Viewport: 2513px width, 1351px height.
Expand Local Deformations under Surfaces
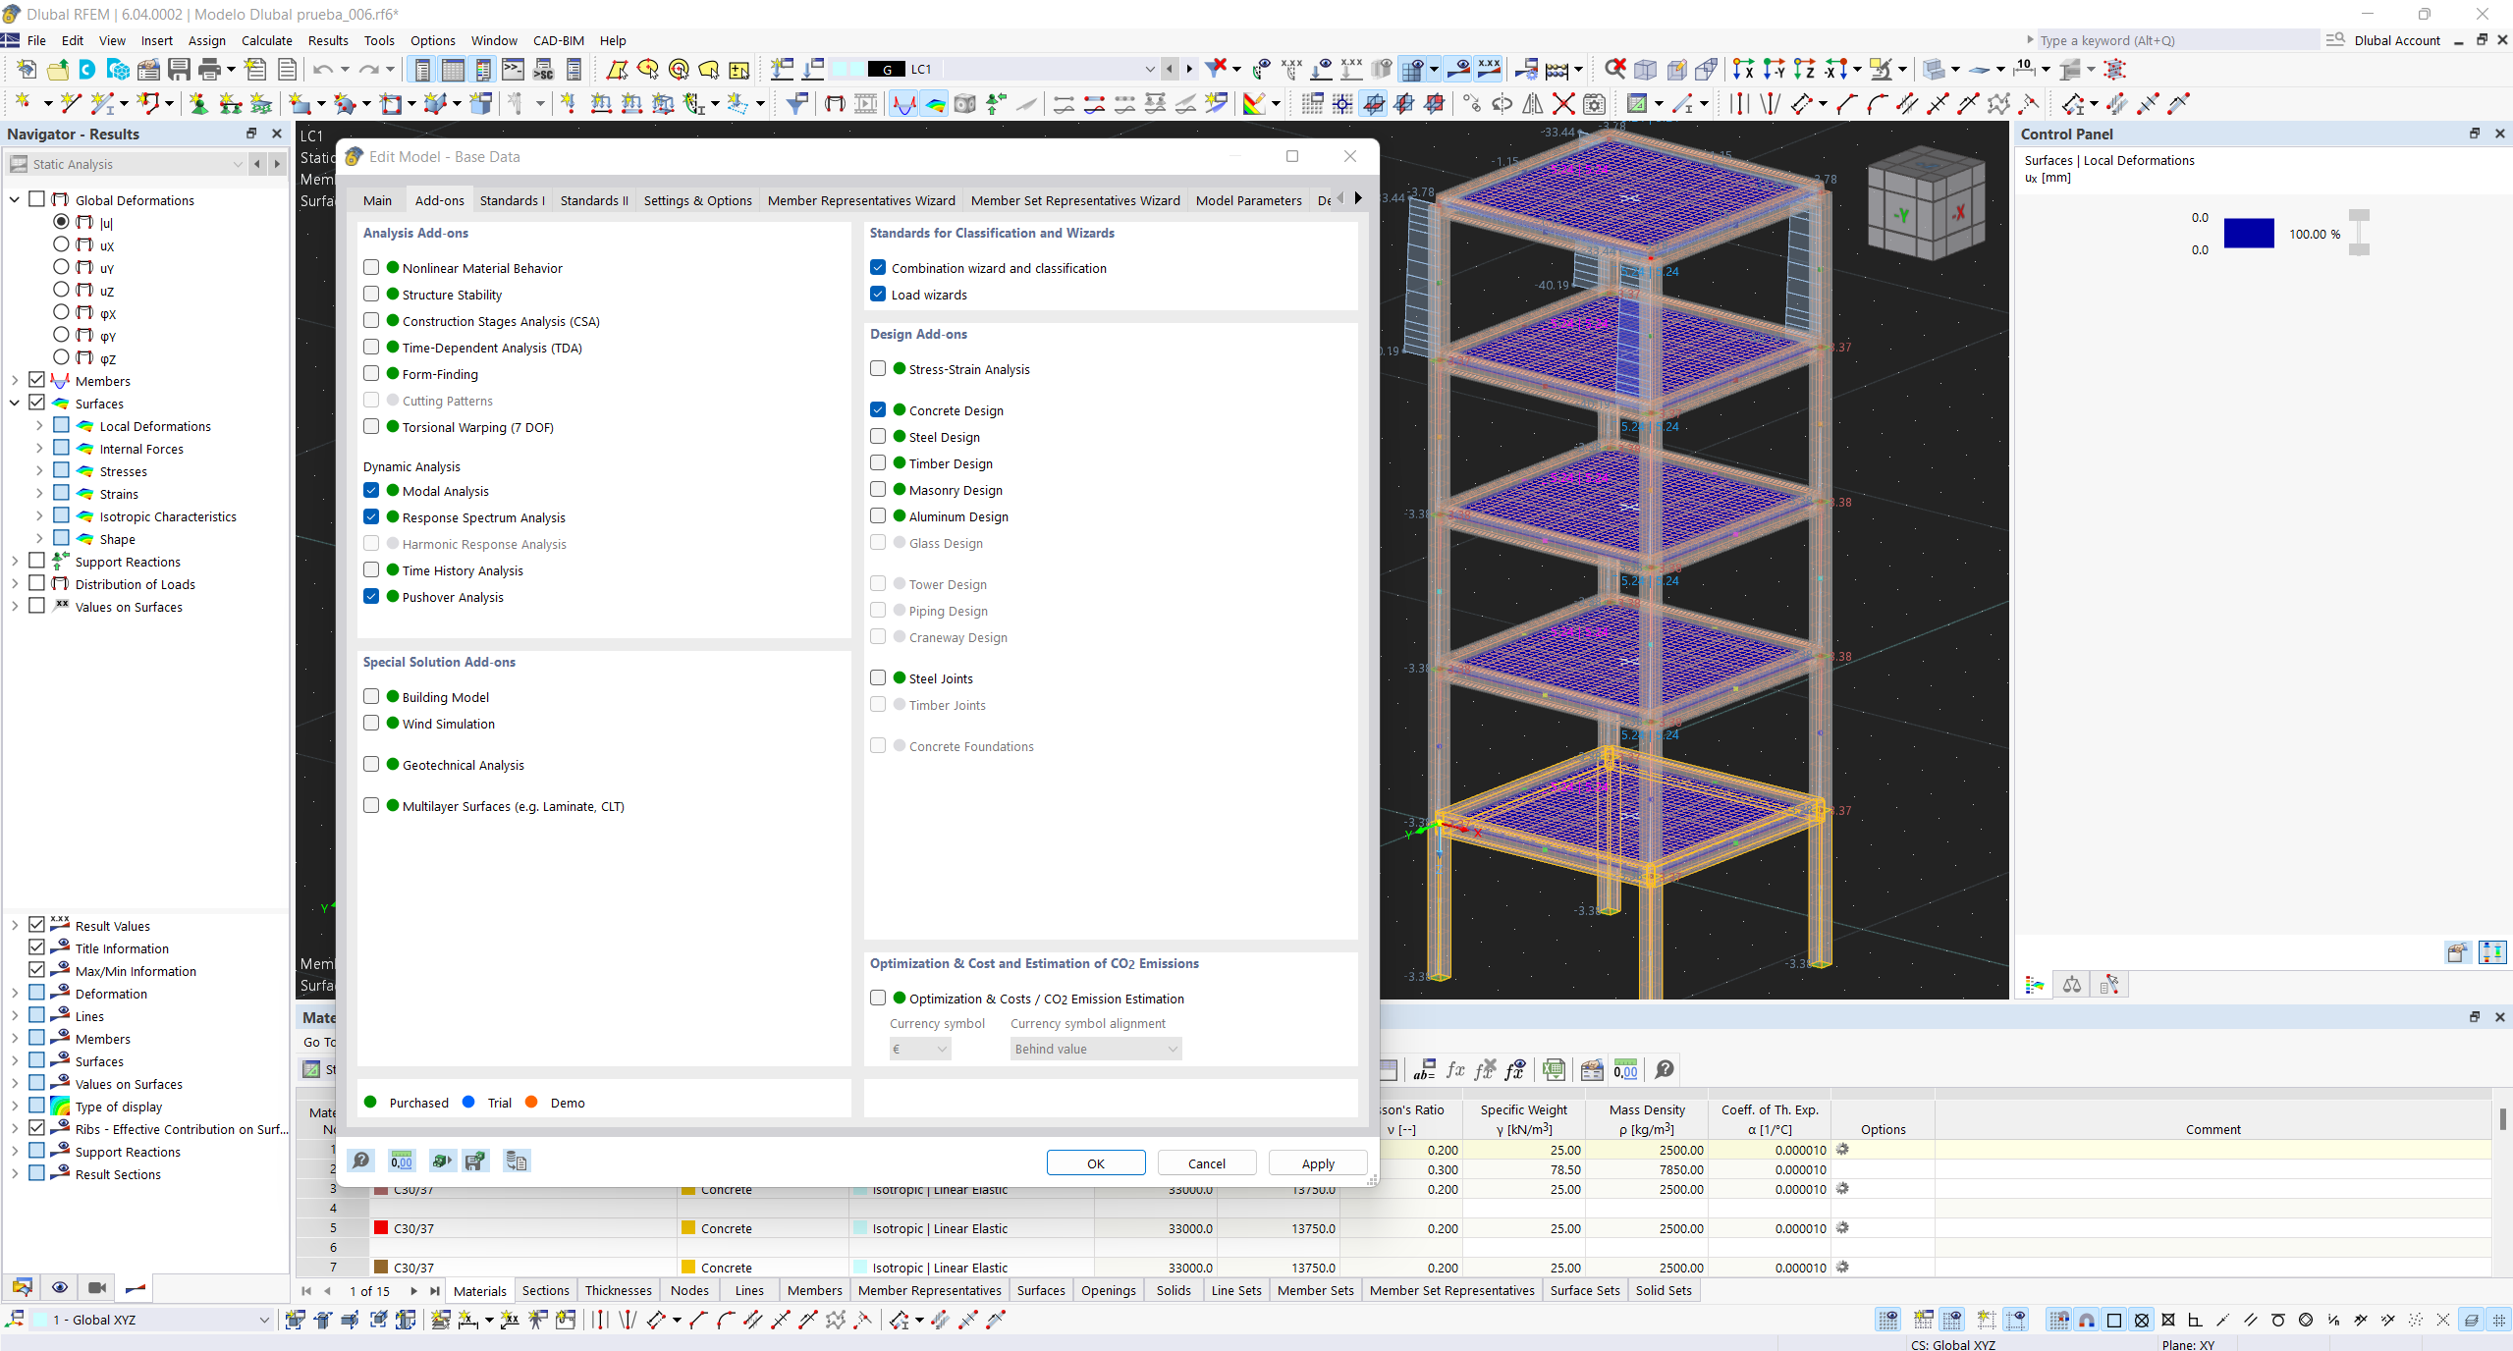pyautogui.click(x=39, y=425)
